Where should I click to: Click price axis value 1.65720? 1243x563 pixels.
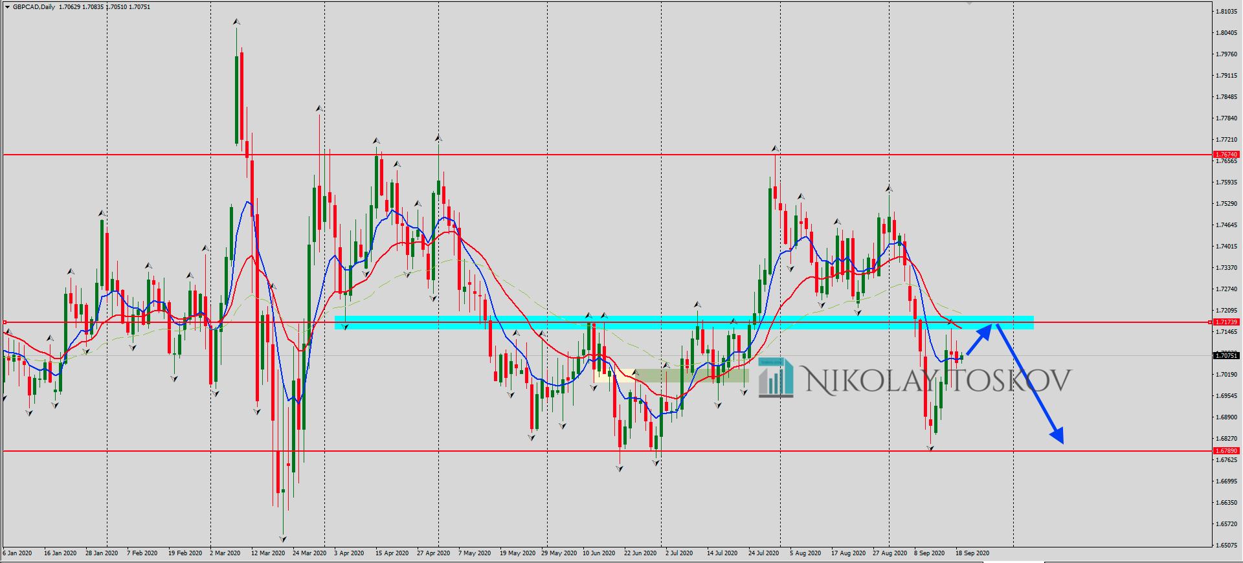click(1226, 524)
